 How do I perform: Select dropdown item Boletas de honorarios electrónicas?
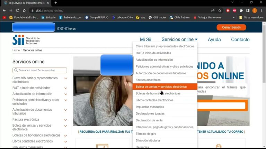(165, 93)
